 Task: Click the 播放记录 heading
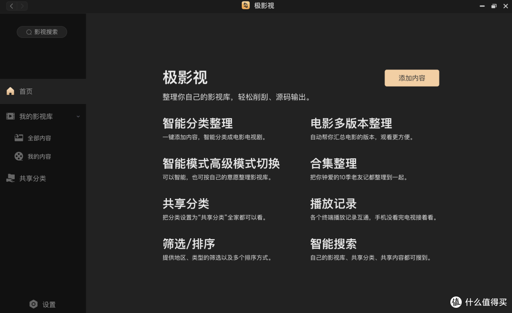(x=333, y=204)
